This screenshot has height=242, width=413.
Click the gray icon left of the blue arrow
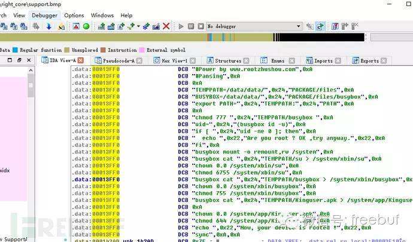coord(36,26)
